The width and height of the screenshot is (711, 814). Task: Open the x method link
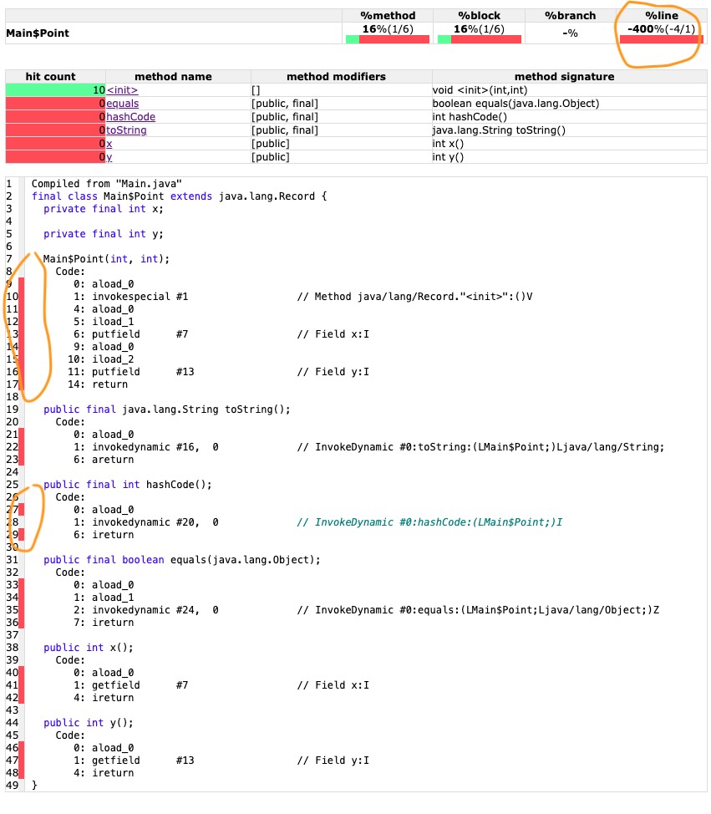pyautogui.click(x=109, y=143)
